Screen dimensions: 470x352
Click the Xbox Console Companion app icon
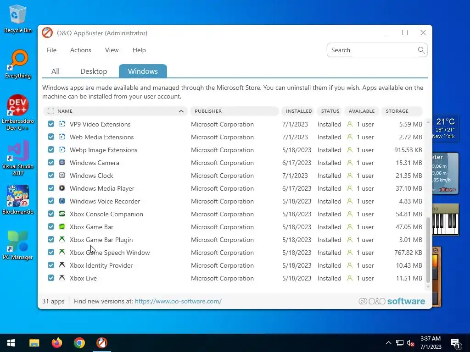(x=62, y=214)
